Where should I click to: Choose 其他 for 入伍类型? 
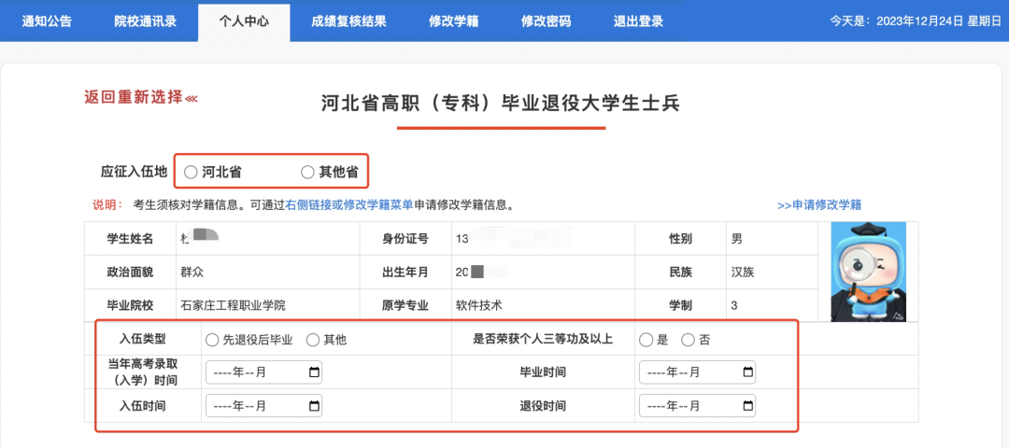pos(313,340)
